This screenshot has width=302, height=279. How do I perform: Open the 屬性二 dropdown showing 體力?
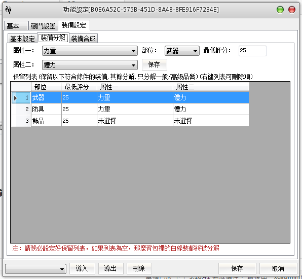[x=90, y=65]
